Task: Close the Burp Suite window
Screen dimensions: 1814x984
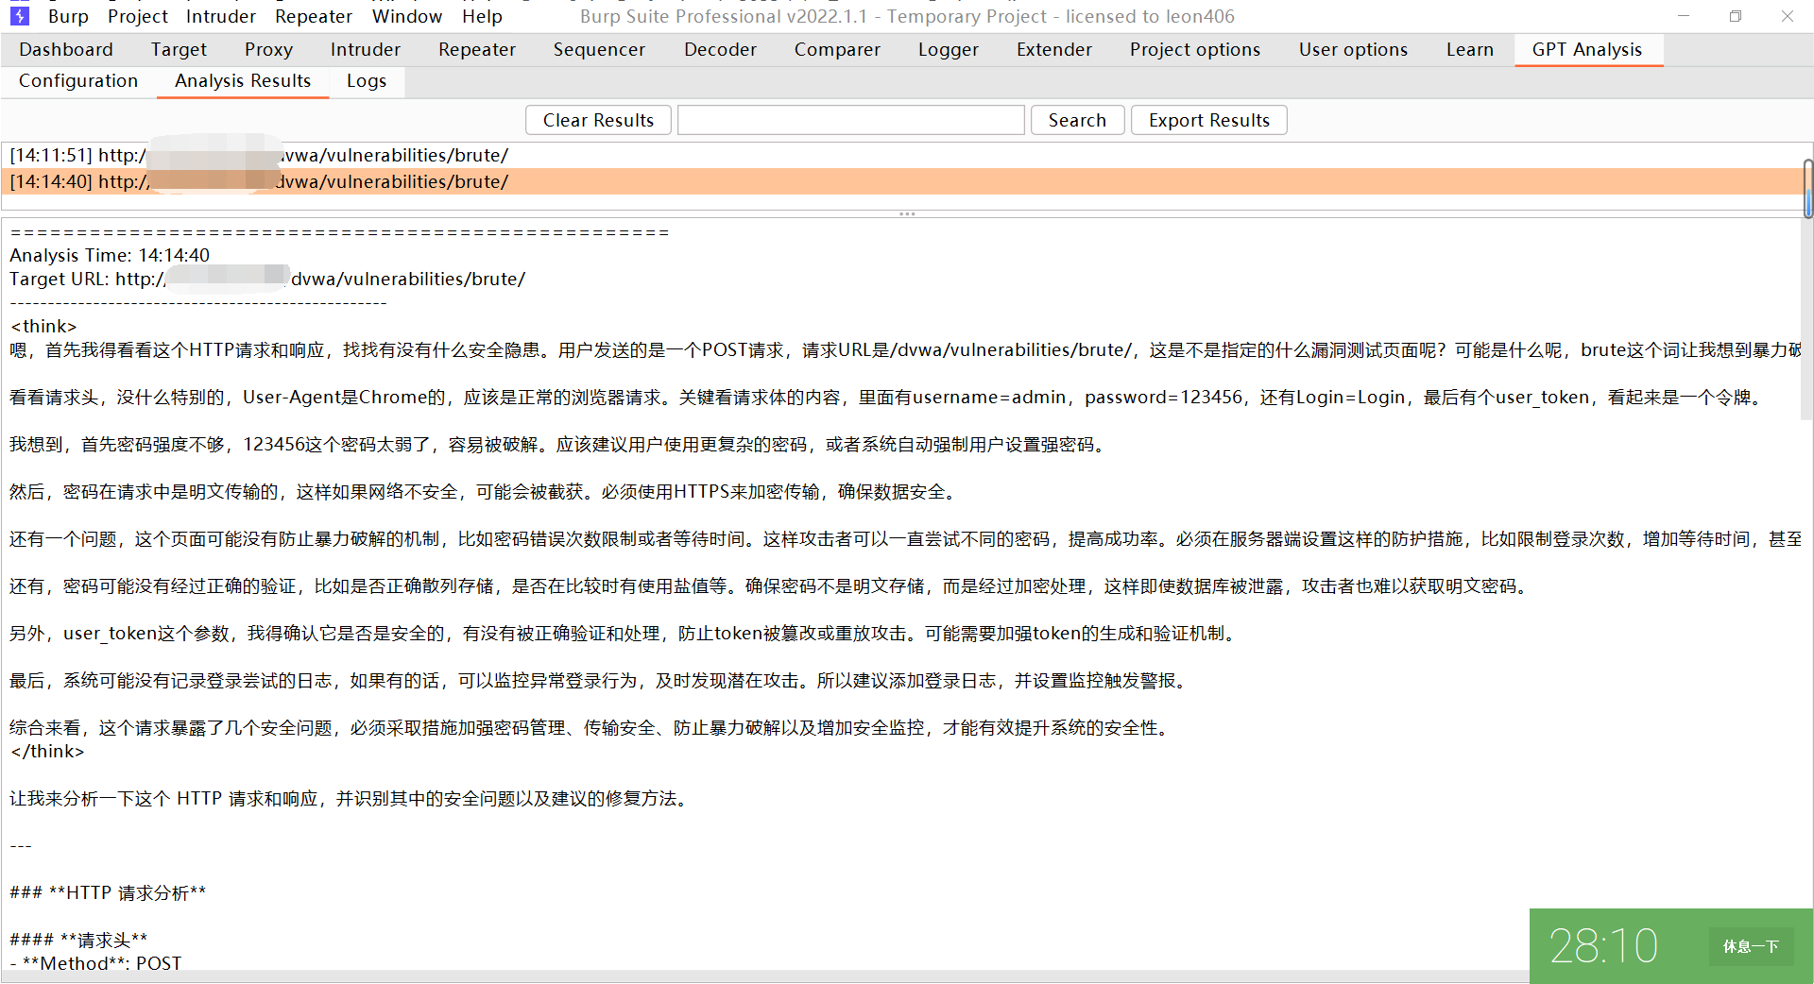Action: pyautogui.click(x=1788, y=16)
